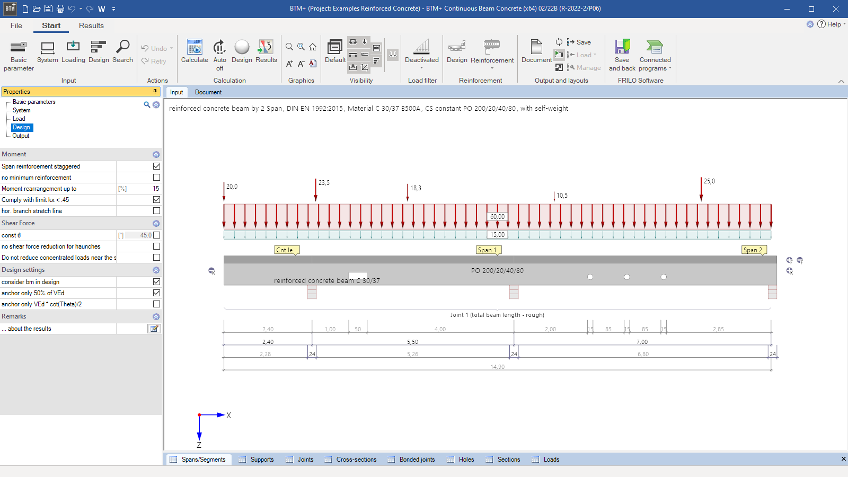Toggle text label 'abl' visibility icon
Image resolution: width=848 pixels, height=477 pixels.
376,48
